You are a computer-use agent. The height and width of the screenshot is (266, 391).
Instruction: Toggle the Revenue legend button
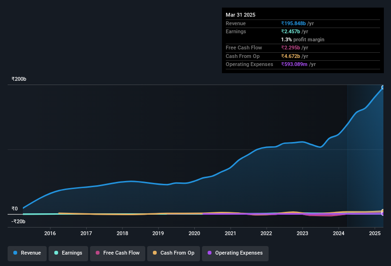27,253
